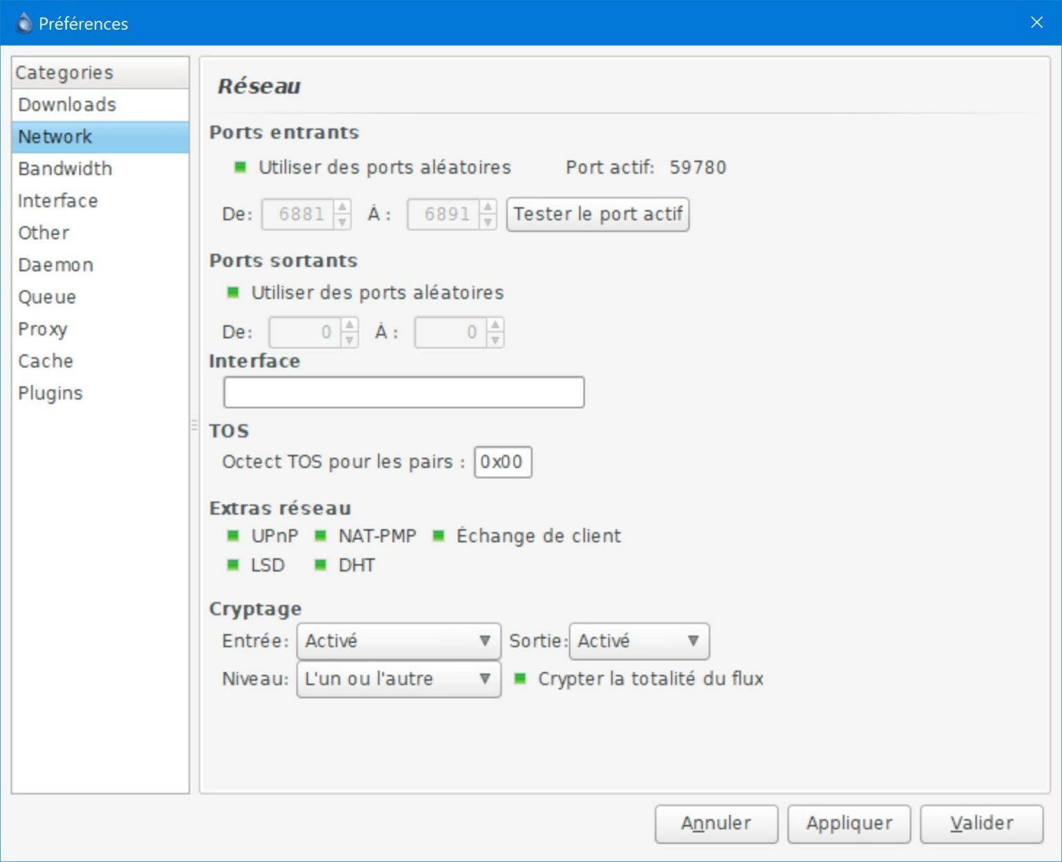Select Bandwidth in the categories list
This screenshot has height=862, width=1062.
(65, 169)
